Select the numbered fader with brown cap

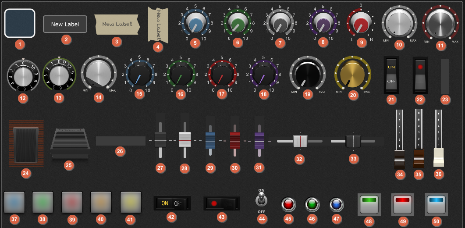[x=419, y=139]
